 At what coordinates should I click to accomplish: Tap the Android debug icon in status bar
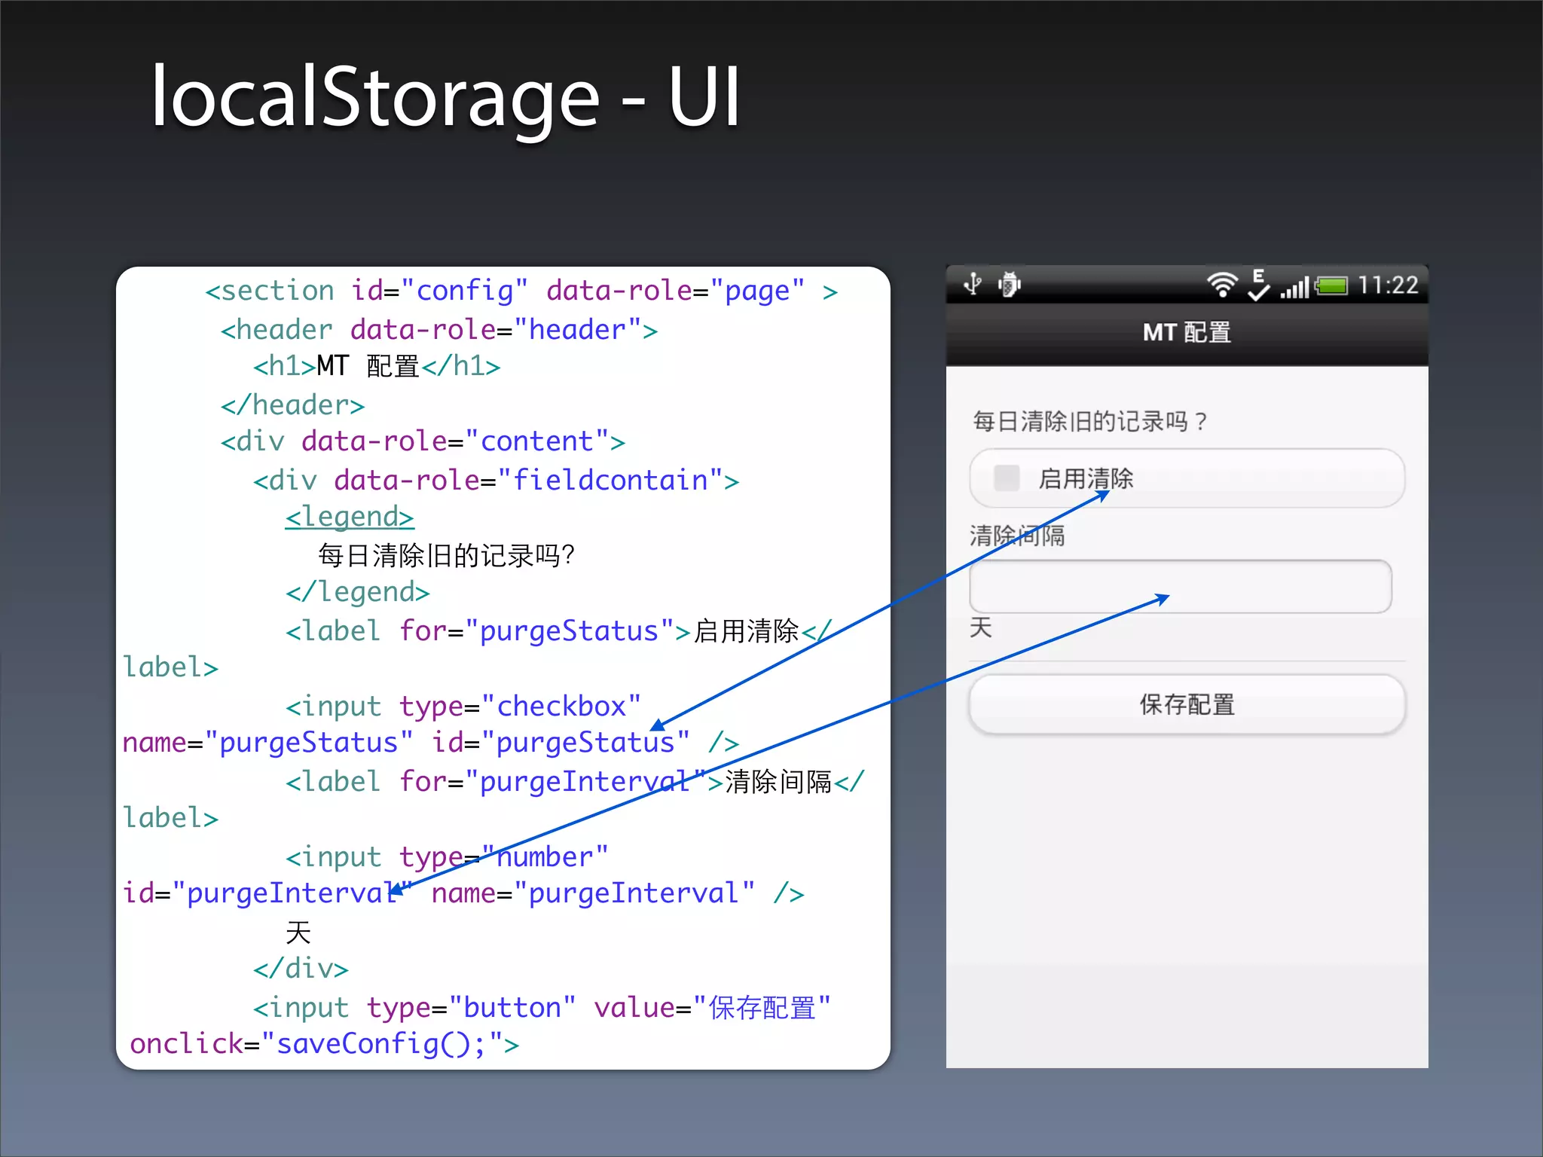(1009, 284)
